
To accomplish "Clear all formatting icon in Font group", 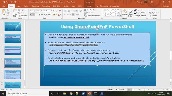I will 60,11.
